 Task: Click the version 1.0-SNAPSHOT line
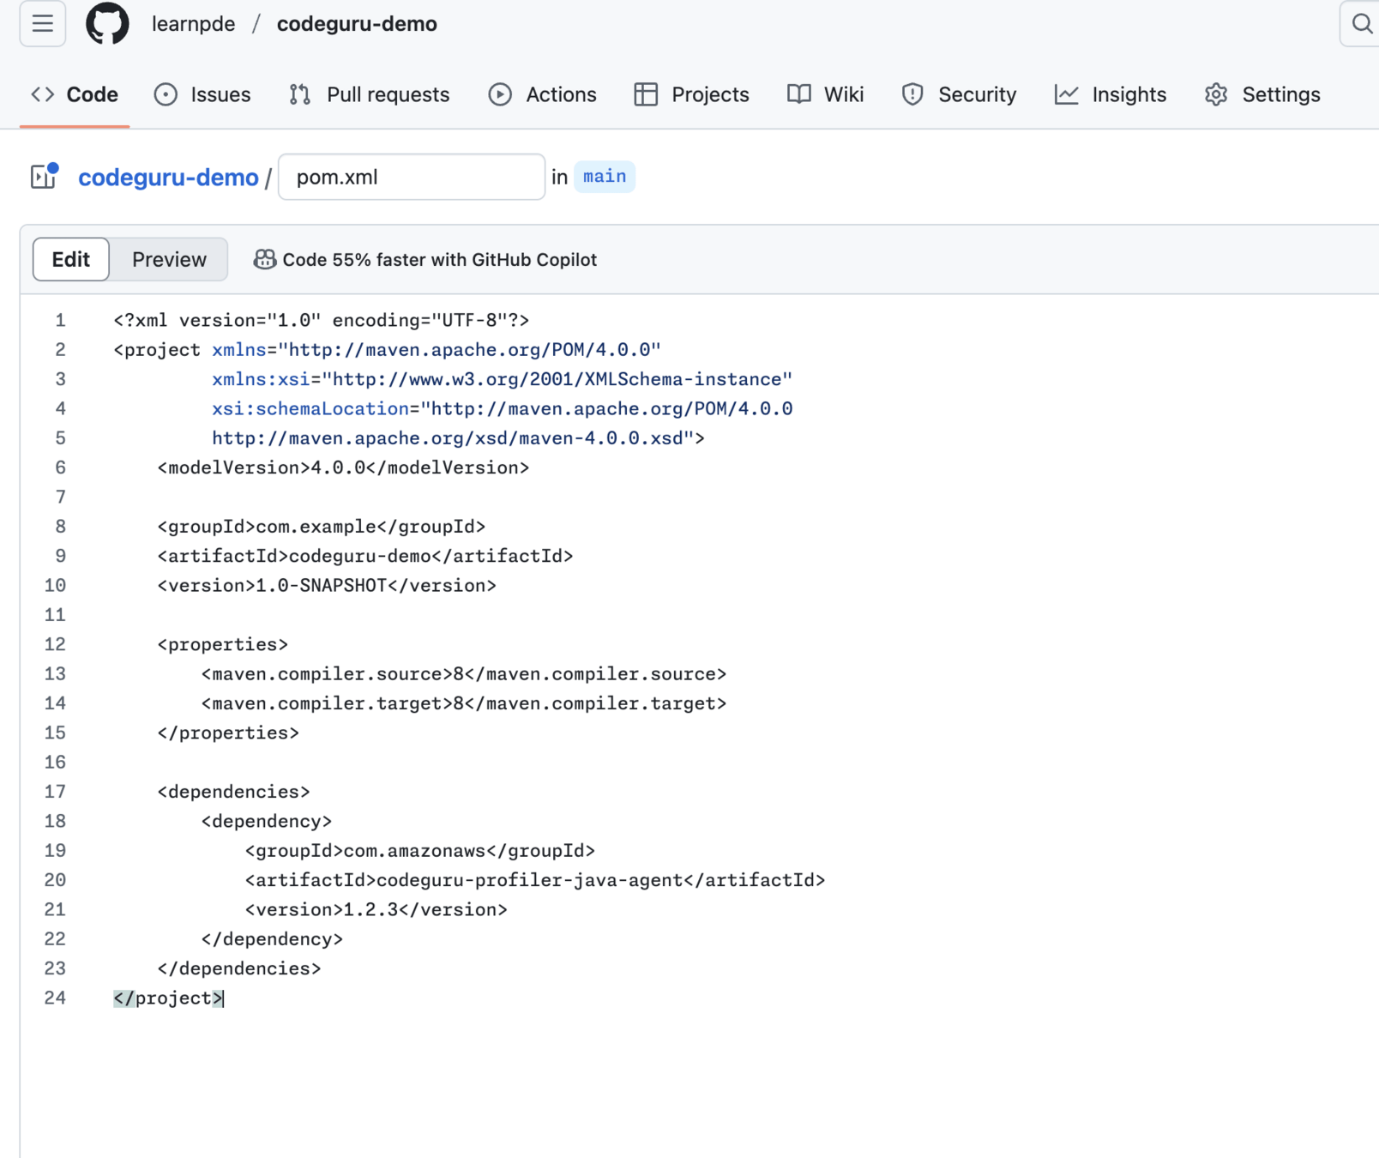click(x=327, y=585)
